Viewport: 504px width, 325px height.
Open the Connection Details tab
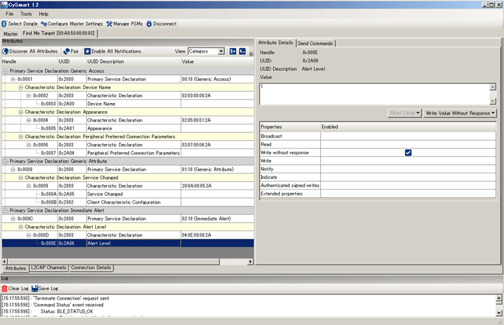click(x=91, y=268)
